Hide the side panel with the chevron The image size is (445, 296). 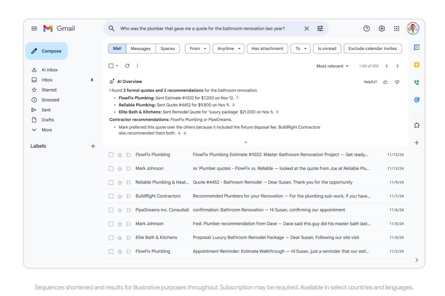click(416, 260)
